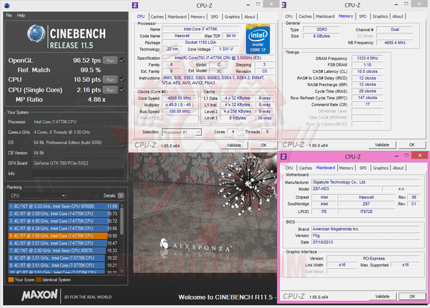Image resolution: width=430 pixels, height=308 pixels.
Task: Select the highlighted ranking entry scoring 10.50
Action: tap(63, 236)
